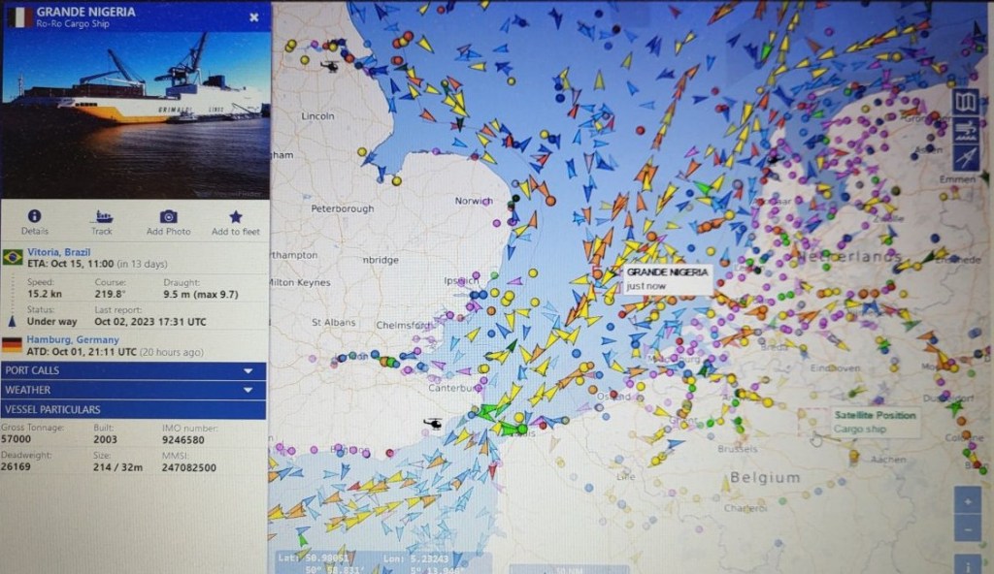994x574 pixels.
Task: Add vessel to fleet with star
Action: (x=235, y=217)
